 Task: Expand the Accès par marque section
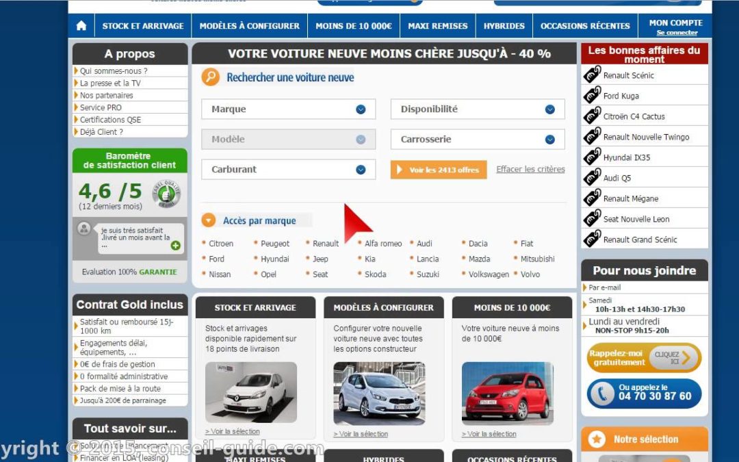(209, 220)
